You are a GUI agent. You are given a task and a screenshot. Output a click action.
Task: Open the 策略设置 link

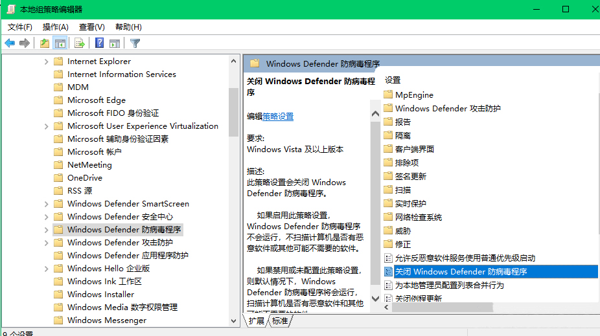(x=278, y=116)
